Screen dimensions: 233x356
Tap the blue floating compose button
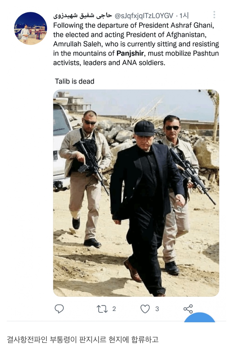pyautogui.click(x=200, y=318)
